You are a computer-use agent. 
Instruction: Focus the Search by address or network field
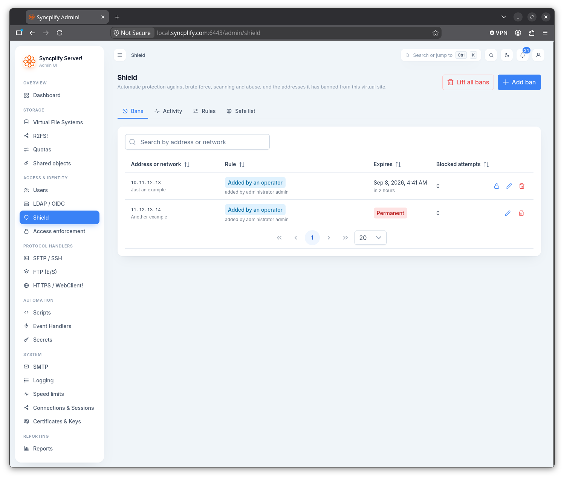pos(197,142)
